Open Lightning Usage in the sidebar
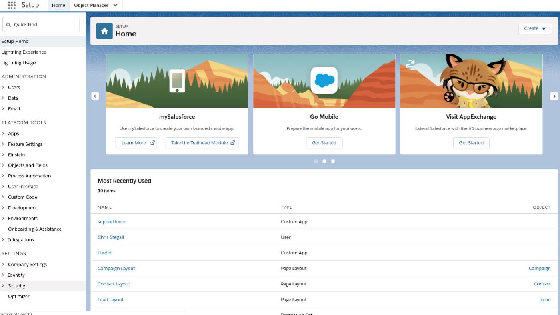Image resolution: width=560 pixels, height=315 pixels. coord(18,62)
